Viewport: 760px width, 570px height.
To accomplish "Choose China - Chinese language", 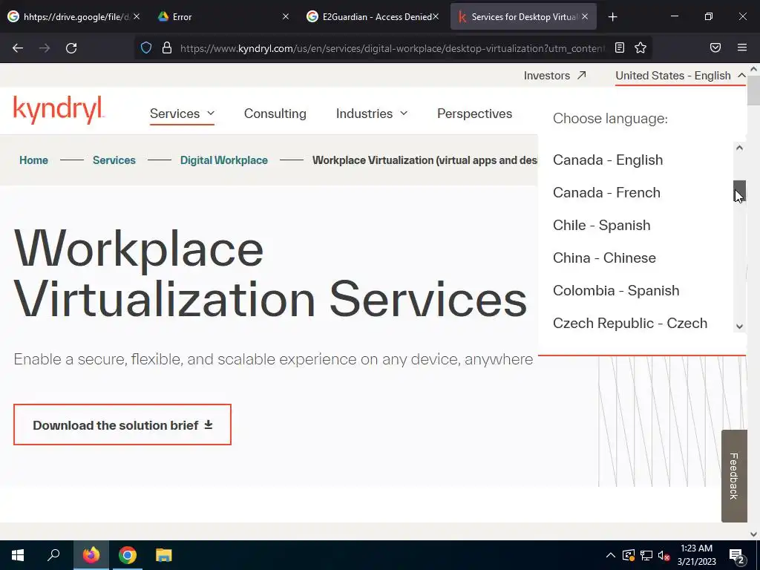I will (604, 258).
